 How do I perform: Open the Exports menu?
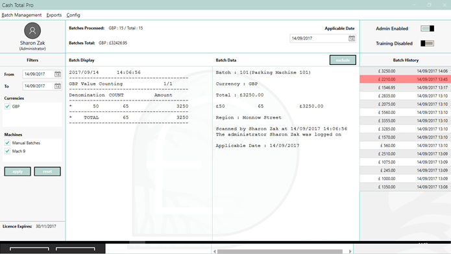[54, 15]
